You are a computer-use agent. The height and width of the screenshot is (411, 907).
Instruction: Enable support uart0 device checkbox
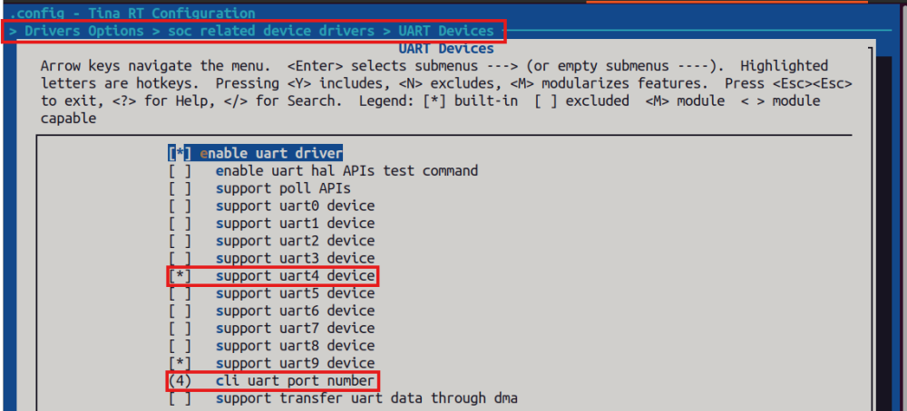[x=180, y=205]
